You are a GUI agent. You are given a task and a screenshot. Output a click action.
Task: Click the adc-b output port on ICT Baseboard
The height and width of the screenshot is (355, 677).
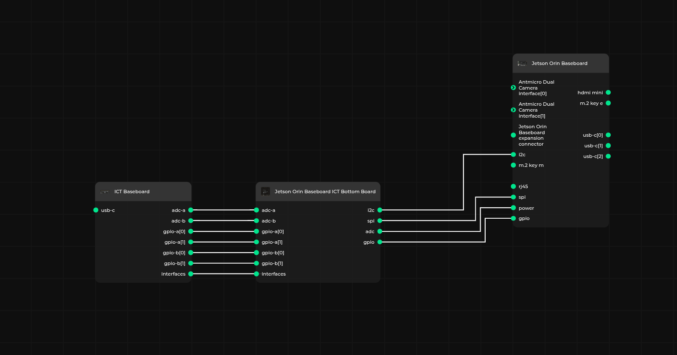click(191, 221)
